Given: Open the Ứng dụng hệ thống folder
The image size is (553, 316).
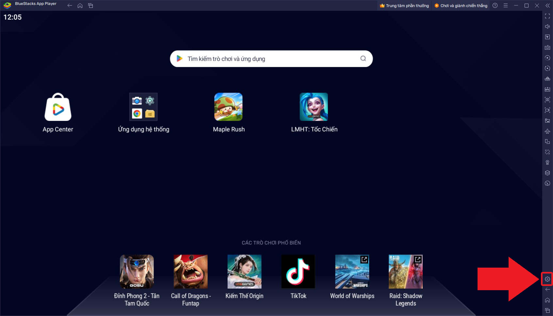Looking at the screenshot, I should (143, 107).
